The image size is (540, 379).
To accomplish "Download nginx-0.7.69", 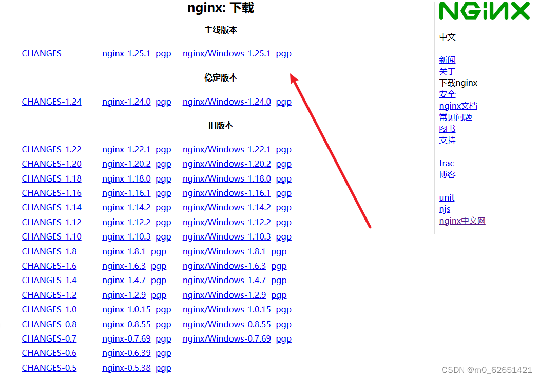I will coord(126,339).
